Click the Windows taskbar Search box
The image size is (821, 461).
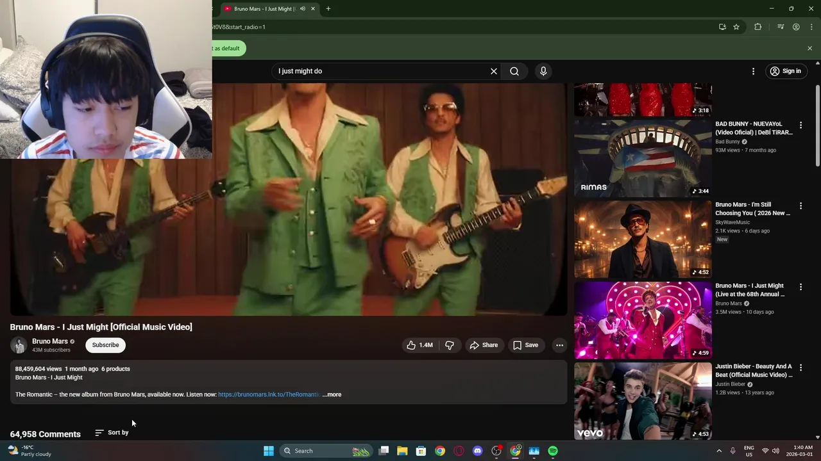(327, 451)
